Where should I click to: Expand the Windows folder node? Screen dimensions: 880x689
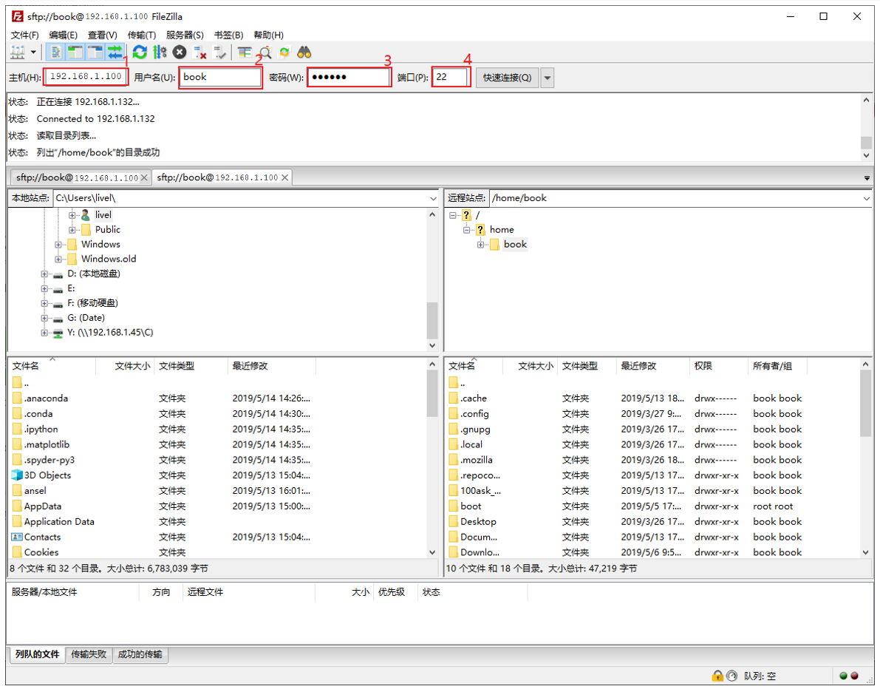(58, 244)
